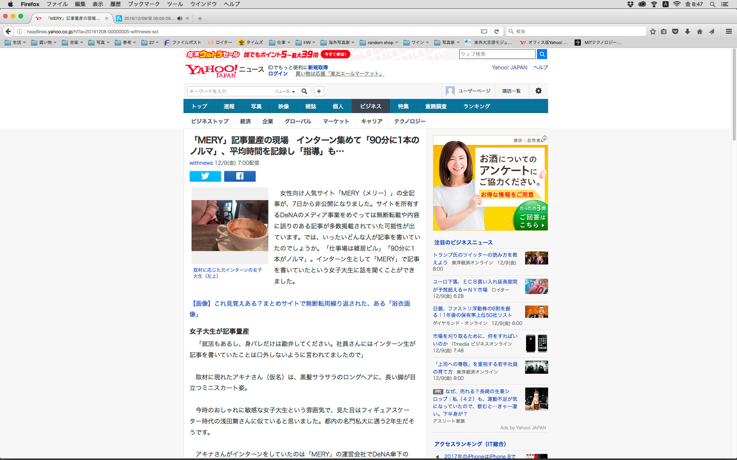Toggle reader view icon in address bar
737x460 pixels.
(x=484, y=31)
